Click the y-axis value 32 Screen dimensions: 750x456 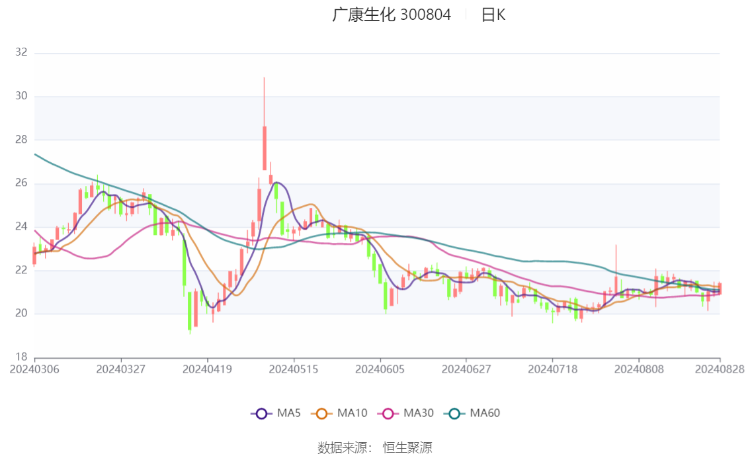point(21,52)
